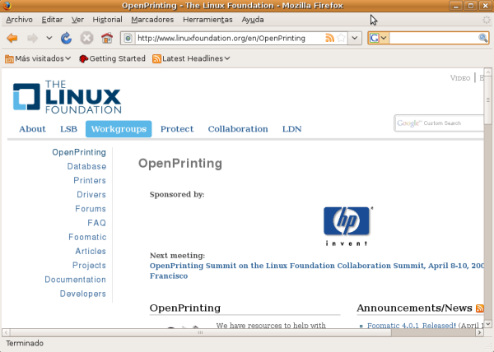This screenshot has height=352, width=494.
Task: Click the Back arrow button
Action: point(12,38)
